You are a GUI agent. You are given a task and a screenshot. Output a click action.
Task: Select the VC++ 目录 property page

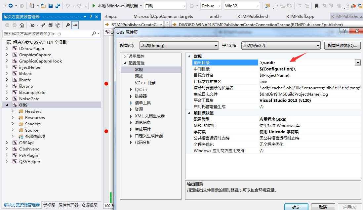(x=145, y=83)
